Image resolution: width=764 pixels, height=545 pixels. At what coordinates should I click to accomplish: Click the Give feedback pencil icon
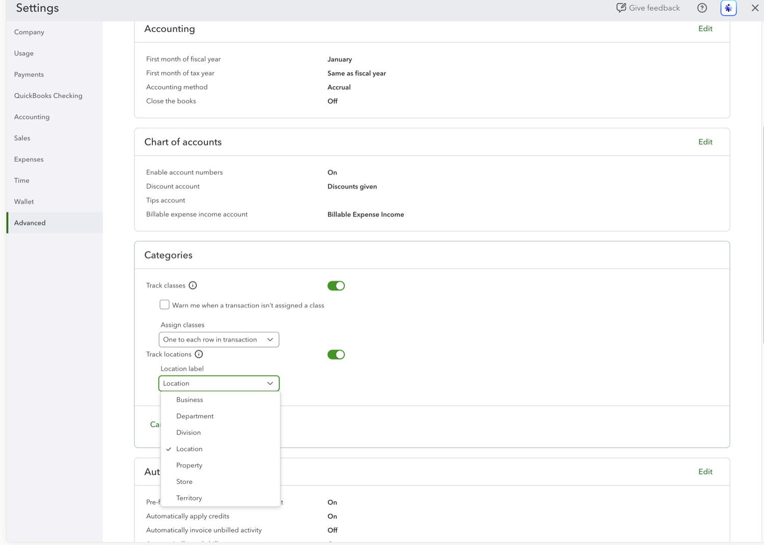click(x=621, y=8)
